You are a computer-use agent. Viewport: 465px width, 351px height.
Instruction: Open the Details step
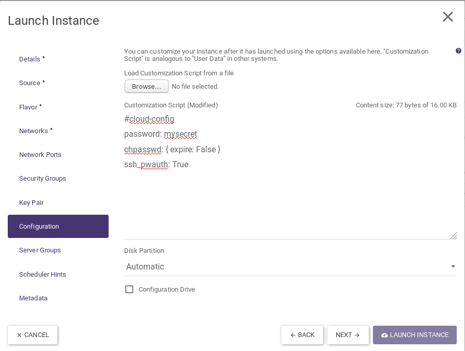point(32,59)
